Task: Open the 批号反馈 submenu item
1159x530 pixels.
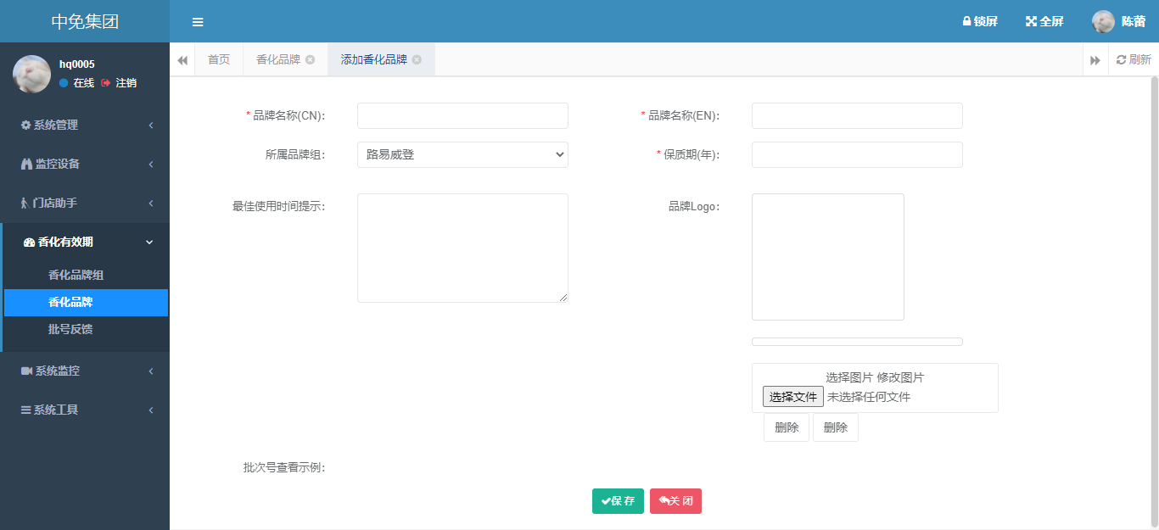Action: click(70, 329)
